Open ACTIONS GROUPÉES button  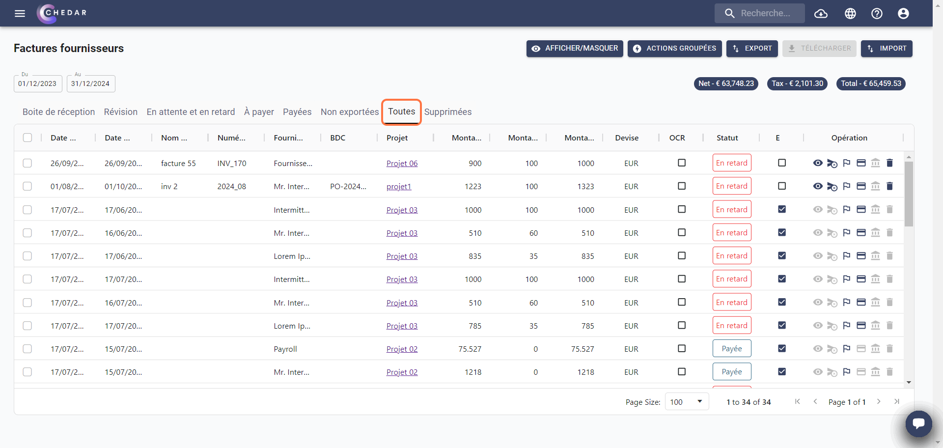[674, 49]
